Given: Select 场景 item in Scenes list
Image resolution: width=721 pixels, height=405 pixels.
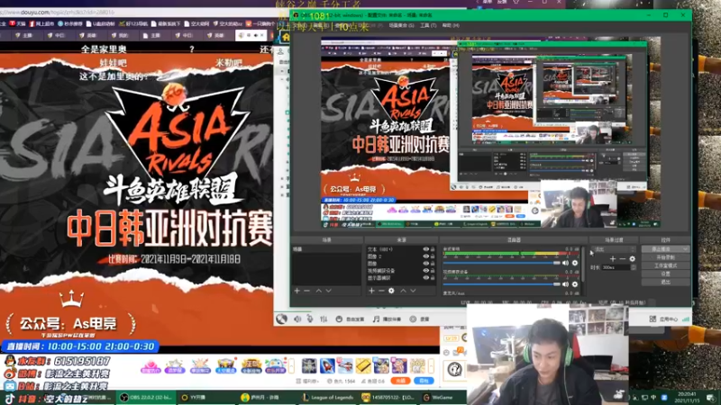Looking at the screenshot, I should click(326, 249).
